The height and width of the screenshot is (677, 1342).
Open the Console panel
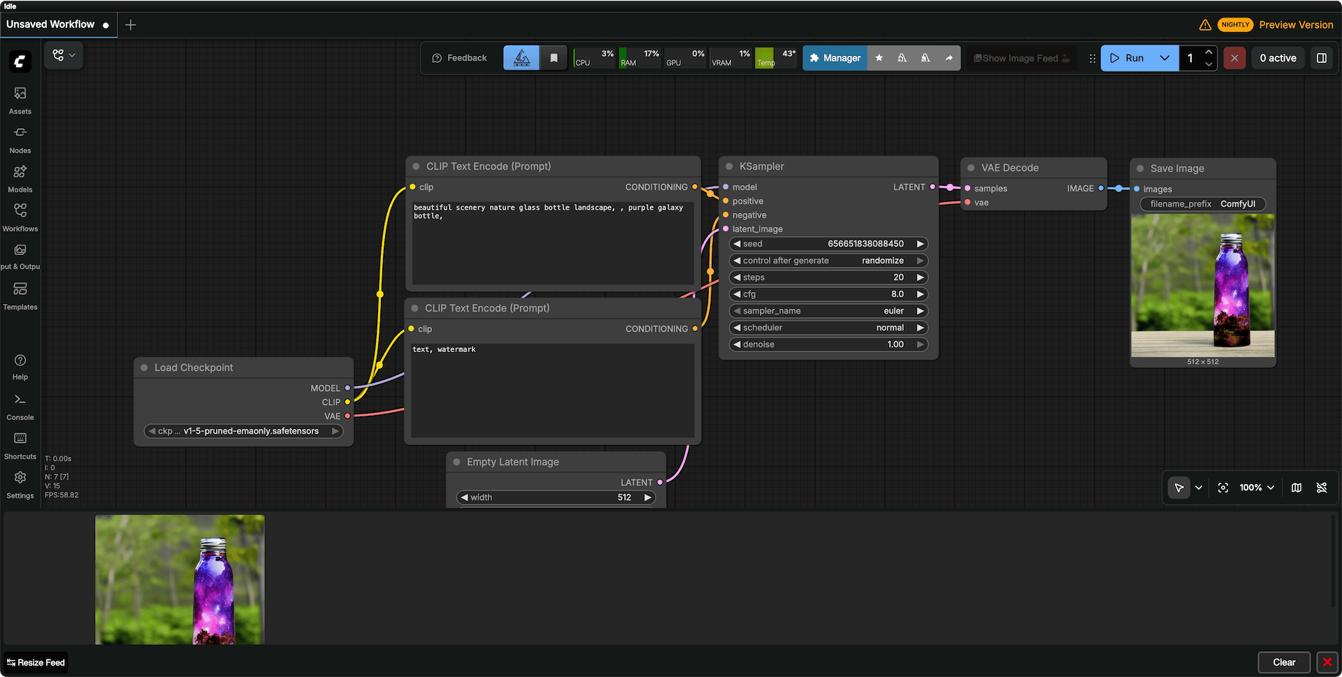20,407
